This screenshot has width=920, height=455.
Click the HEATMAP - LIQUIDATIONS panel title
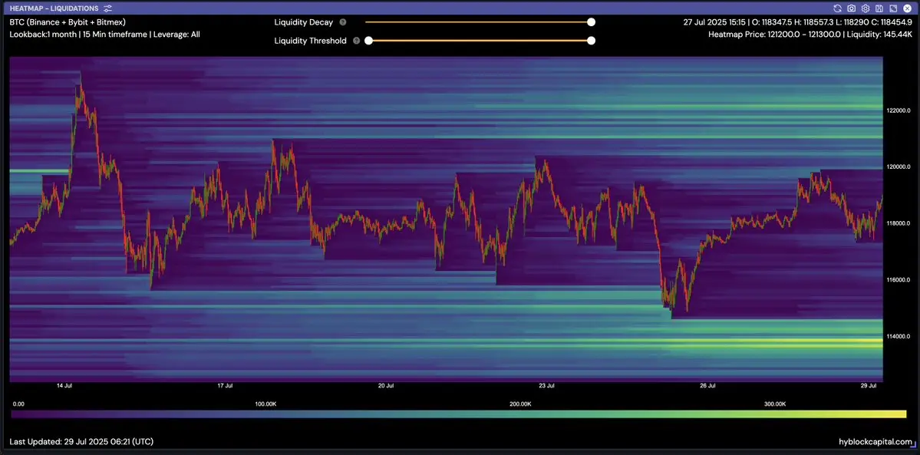(54, 8)
